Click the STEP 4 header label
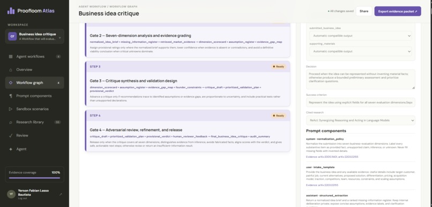The image size is (432, 207). pos(95,116)
